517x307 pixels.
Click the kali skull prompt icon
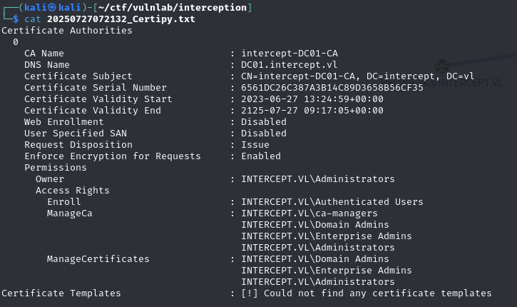(51, 7)
